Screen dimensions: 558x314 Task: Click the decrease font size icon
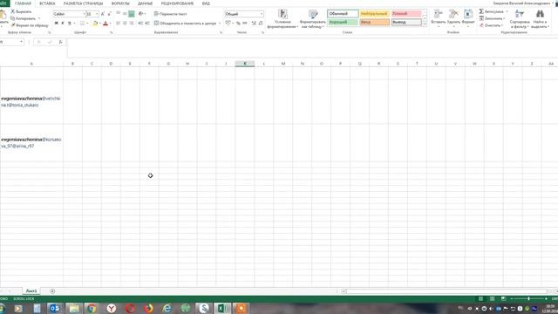click(x=109, y=14)
